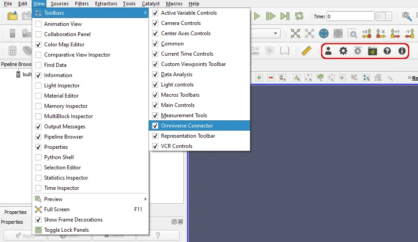The image size is (418, 242).
Task: Click the Omniverse Connector user account icon
Action: 328,51
